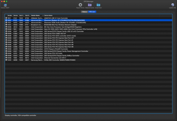Click the Sub V... column header

coord(21,15)
